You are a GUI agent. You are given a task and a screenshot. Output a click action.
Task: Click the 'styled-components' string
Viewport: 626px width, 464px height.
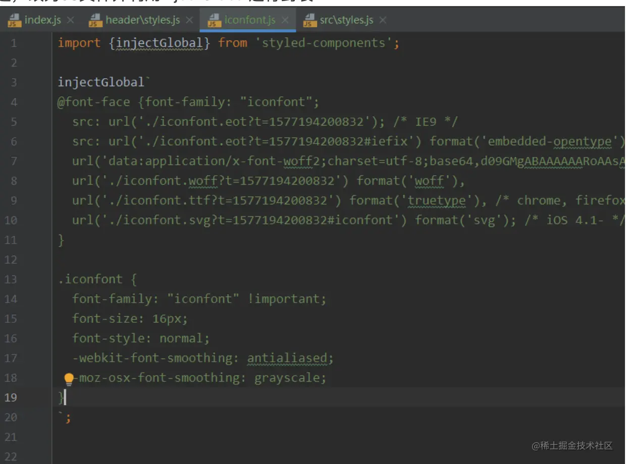pos(324,43)
